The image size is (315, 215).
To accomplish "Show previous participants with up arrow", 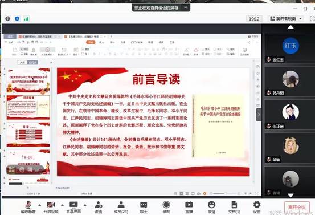I will (291, 27).
